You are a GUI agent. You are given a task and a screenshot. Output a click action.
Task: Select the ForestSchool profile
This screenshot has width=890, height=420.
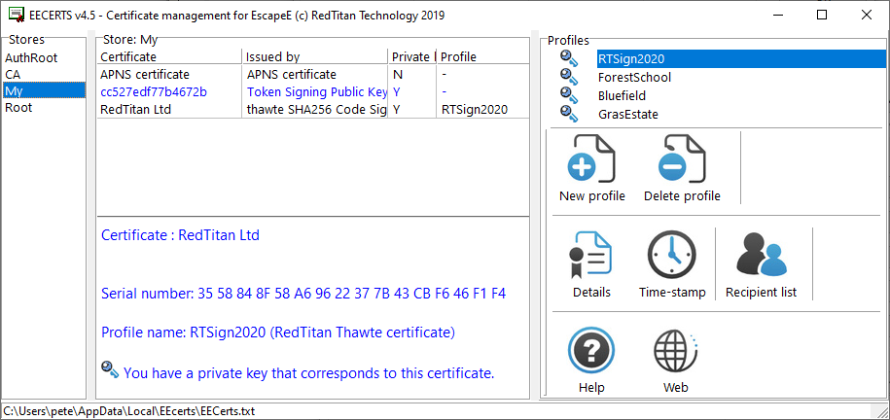(x=634, y=77)
